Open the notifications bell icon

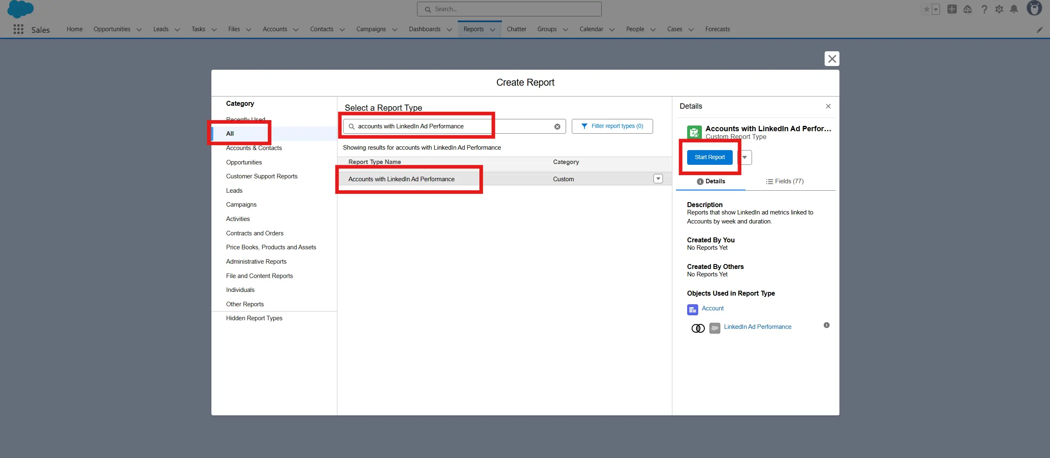pos(1014,9)
